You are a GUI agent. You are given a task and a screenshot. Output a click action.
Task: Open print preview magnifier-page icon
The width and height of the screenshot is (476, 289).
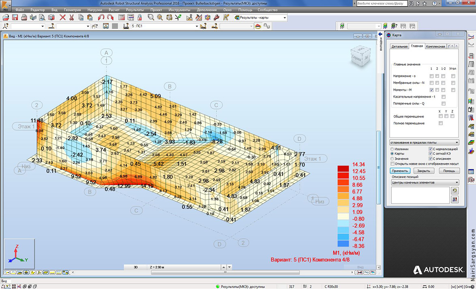pyautogui.click(x=42, y=17)
